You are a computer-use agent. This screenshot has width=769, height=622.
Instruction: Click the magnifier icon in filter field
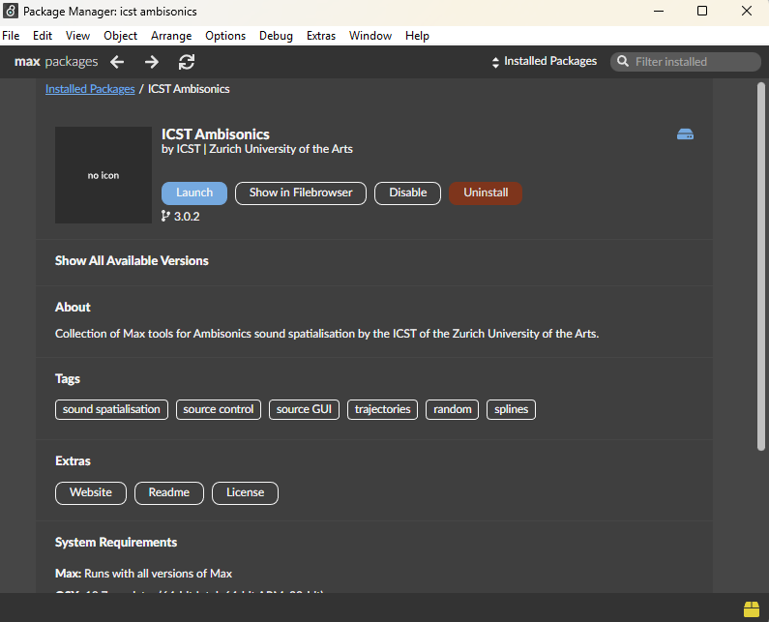622,62
